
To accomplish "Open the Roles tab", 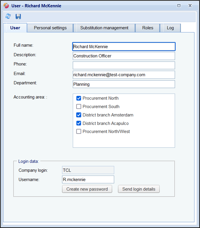I will tap(148, 28).
